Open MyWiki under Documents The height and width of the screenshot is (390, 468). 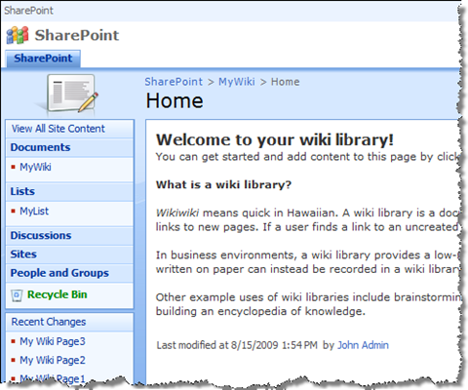pyautogui.click(x=35, y=167)
